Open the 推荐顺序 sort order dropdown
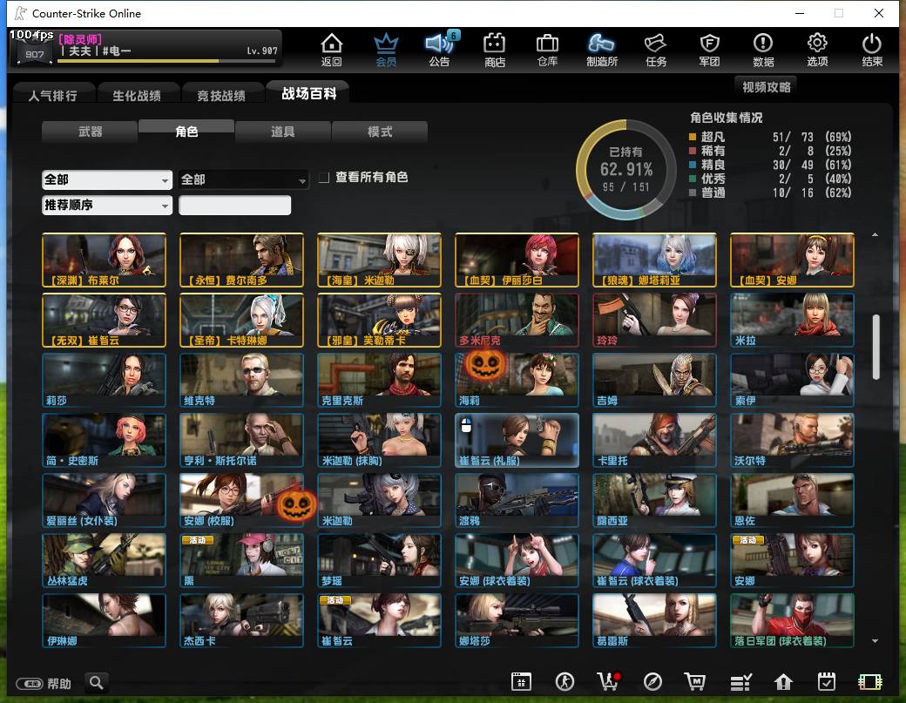The width and height of the screenshot is (906, 703). click(x=107, y=205)
